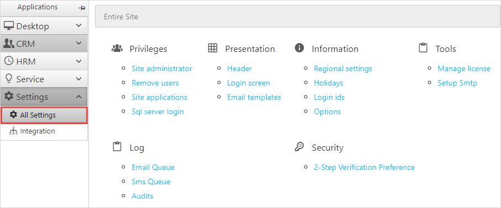Image resolution: width=501 pixels, height=208 pixels.
Task: Open Manage license link
Action: [464, 68]
